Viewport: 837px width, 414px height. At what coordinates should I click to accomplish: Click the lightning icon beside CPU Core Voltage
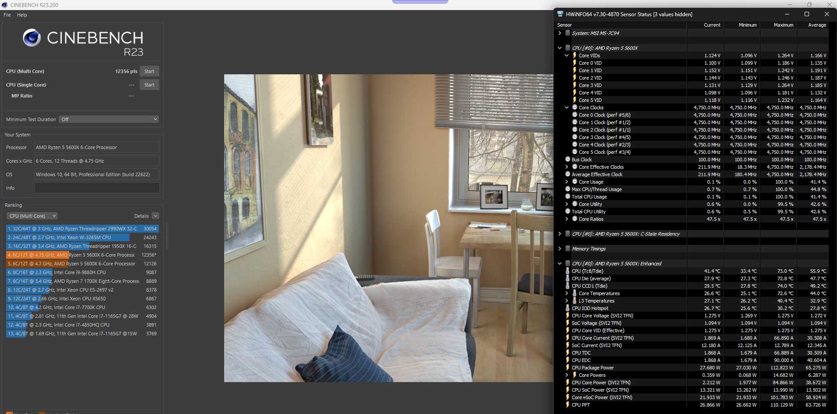coord(568,316)
